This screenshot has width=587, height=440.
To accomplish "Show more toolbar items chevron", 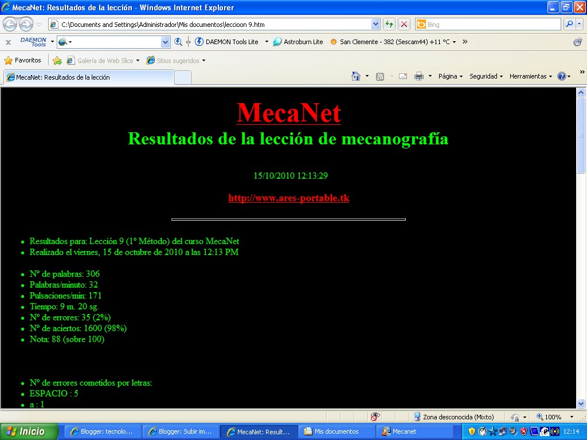I will coord(465,41).
